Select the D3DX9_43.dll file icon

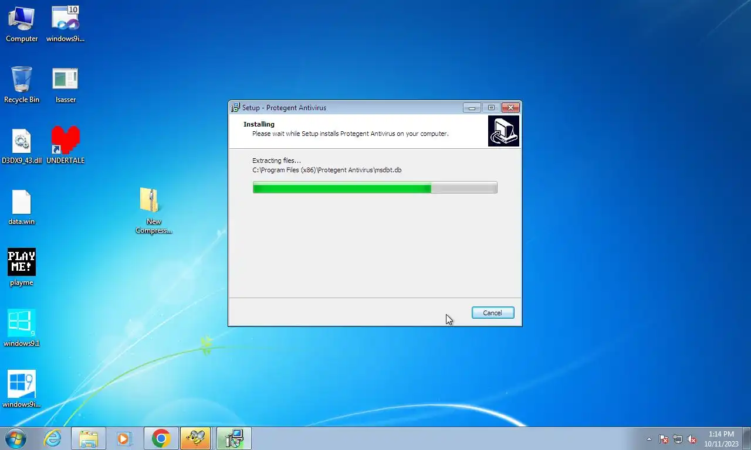click(x=22, y=146)
